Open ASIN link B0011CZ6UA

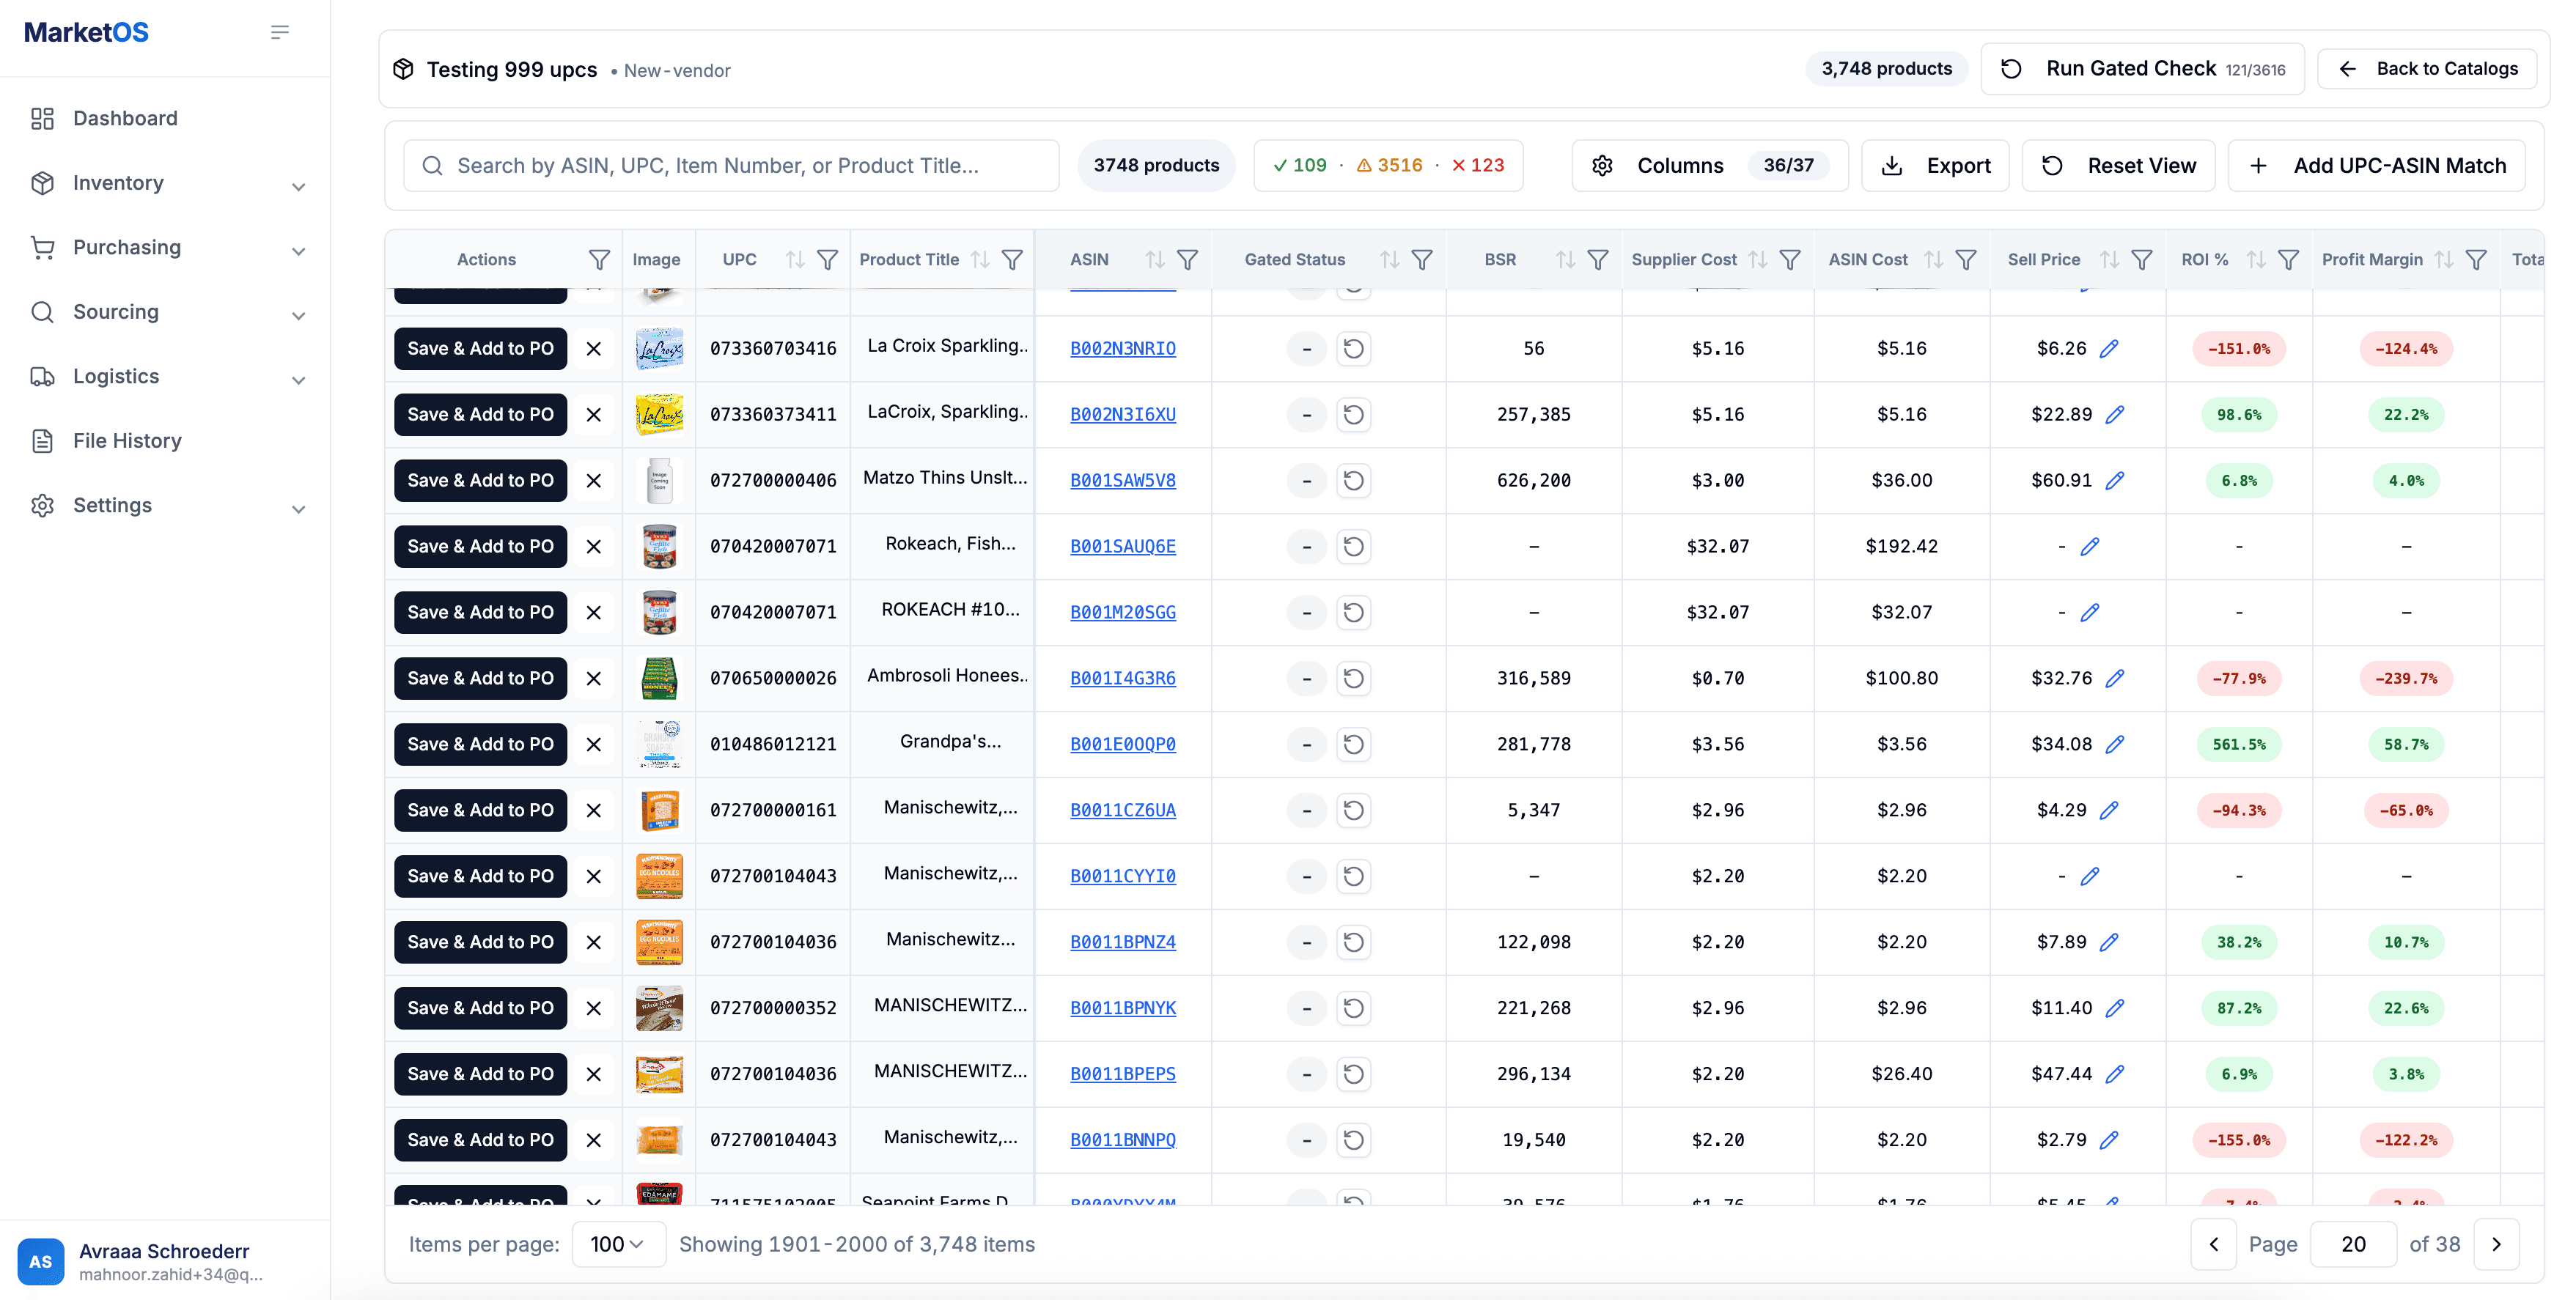click(x=1123, y=811)
